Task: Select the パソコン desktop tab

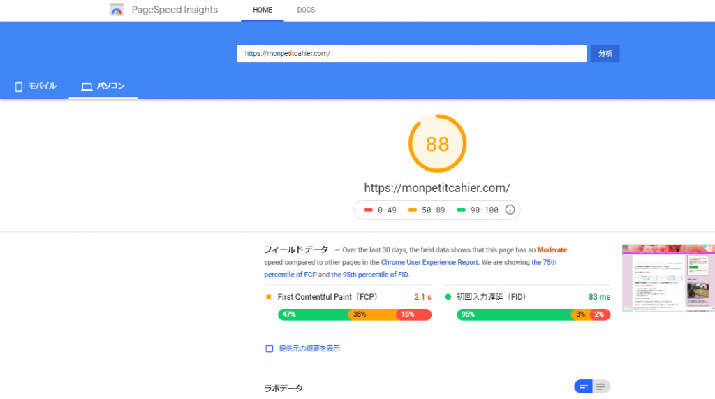Action: click(103, 86)
